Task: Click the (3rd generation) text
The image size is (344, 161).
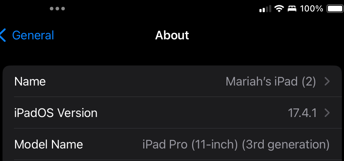Action: coord(286,145)
